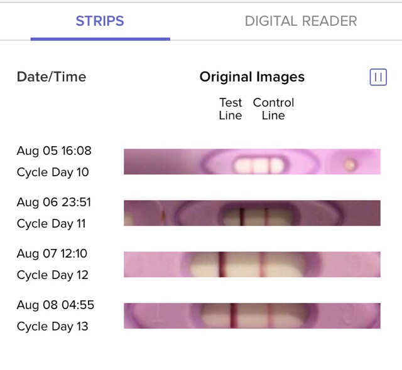Click the test line on Cycle Day 12 strip
This screenshot has height=370, width=402.
(222, 264)
